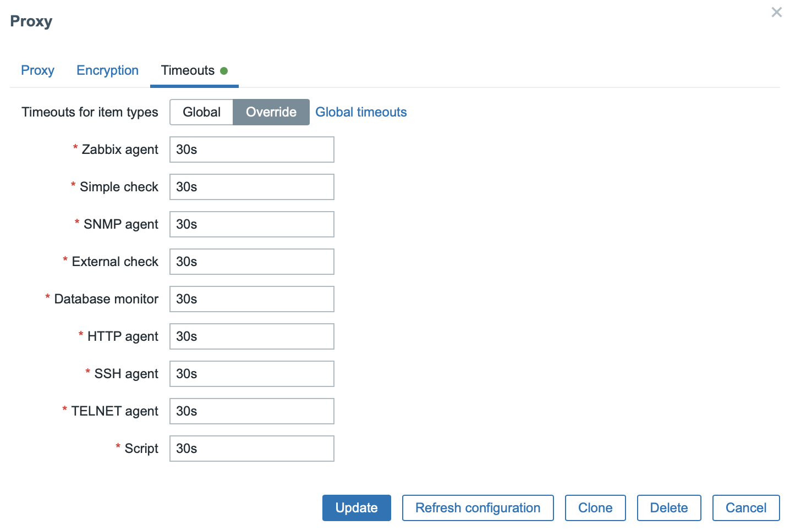Viewport: 790px width, 531px height.
Task: Click Refresh configuration button
Action: (x=478, y=508)
